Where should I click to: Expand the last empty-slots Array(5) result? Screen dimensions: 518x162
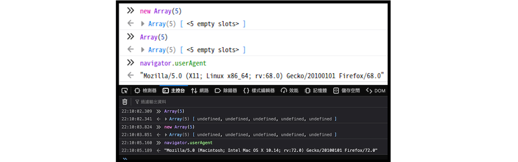[143, 50]
